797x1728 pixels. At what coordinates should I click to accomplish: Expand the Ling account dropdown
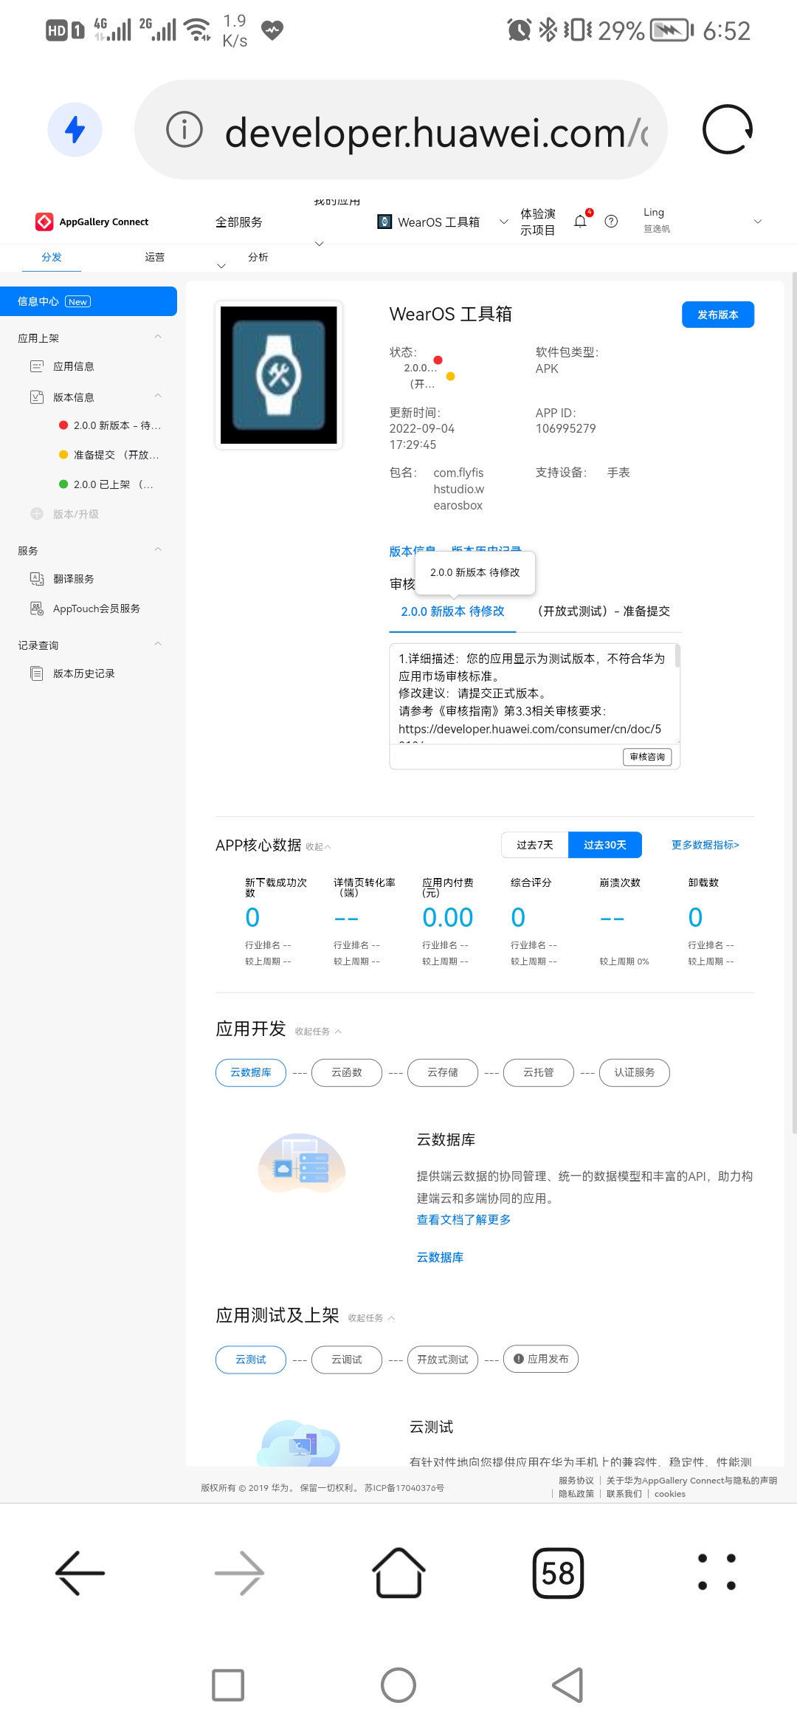coord(757,222)
